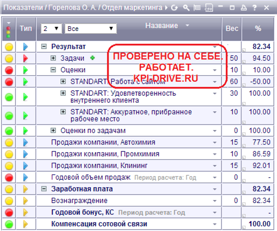
Task: Click the list view icon in title bar
Action: pos(197,8)
